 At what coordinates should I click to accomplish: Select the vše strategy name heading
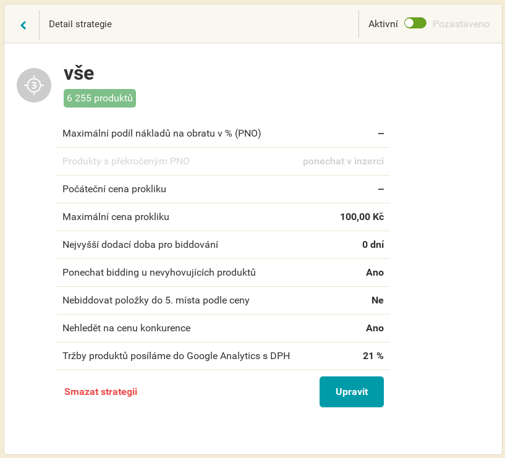coord(79,74)
